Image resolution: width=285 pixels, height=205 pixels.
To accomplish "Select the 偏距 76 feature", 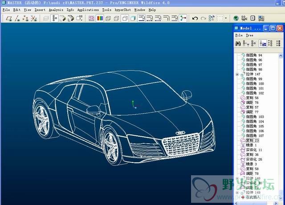I will point(252,102).
